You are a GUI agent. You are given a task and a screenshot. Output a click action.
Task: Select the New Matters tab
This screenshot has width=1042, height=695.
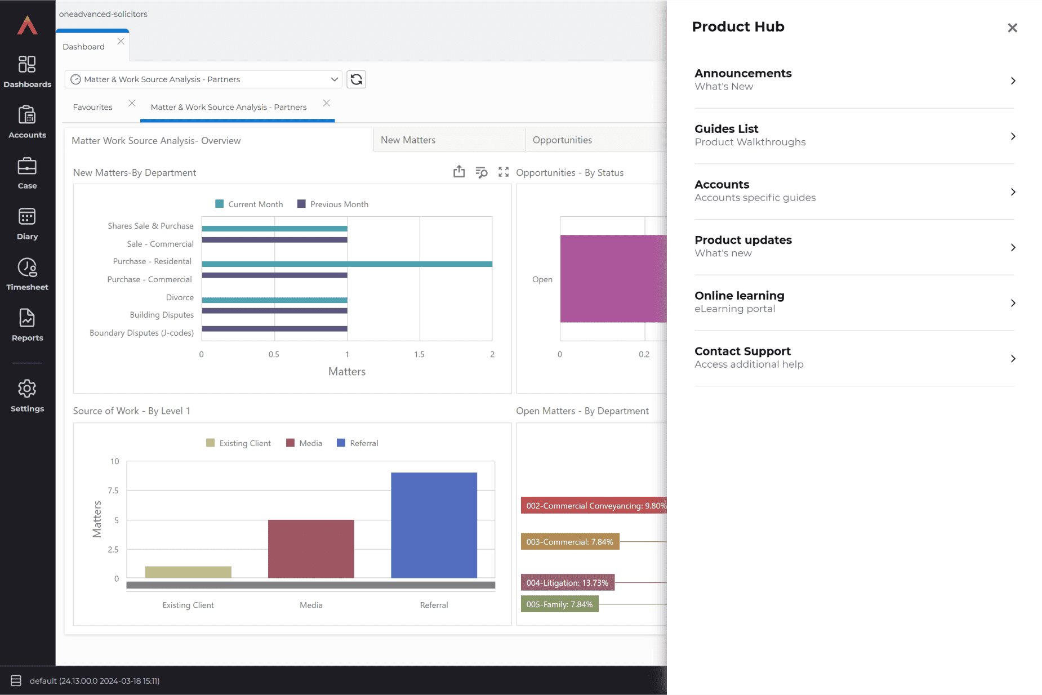(x=408, y=140)
